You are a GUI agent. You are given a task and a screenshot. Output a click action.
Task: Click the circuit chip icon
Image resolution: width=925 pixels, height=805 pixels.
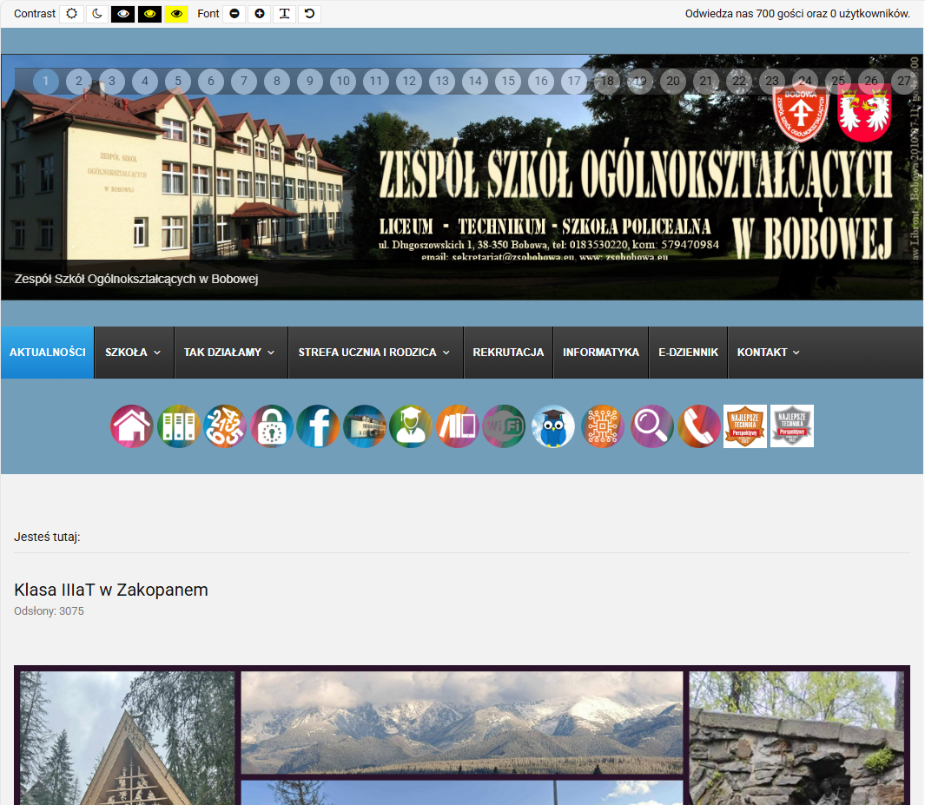[x=603, y=426]
